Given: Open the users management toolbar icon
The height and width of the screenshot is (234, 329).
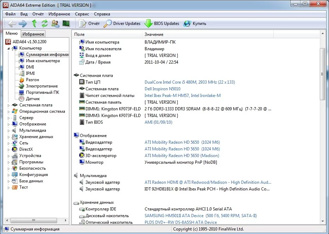Looking at the screenshot, I should (x=55, y=24).
